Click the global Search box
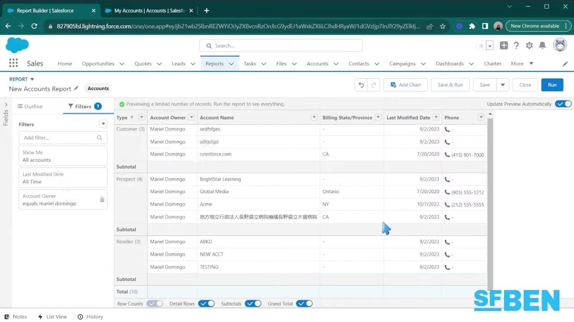 281,46
